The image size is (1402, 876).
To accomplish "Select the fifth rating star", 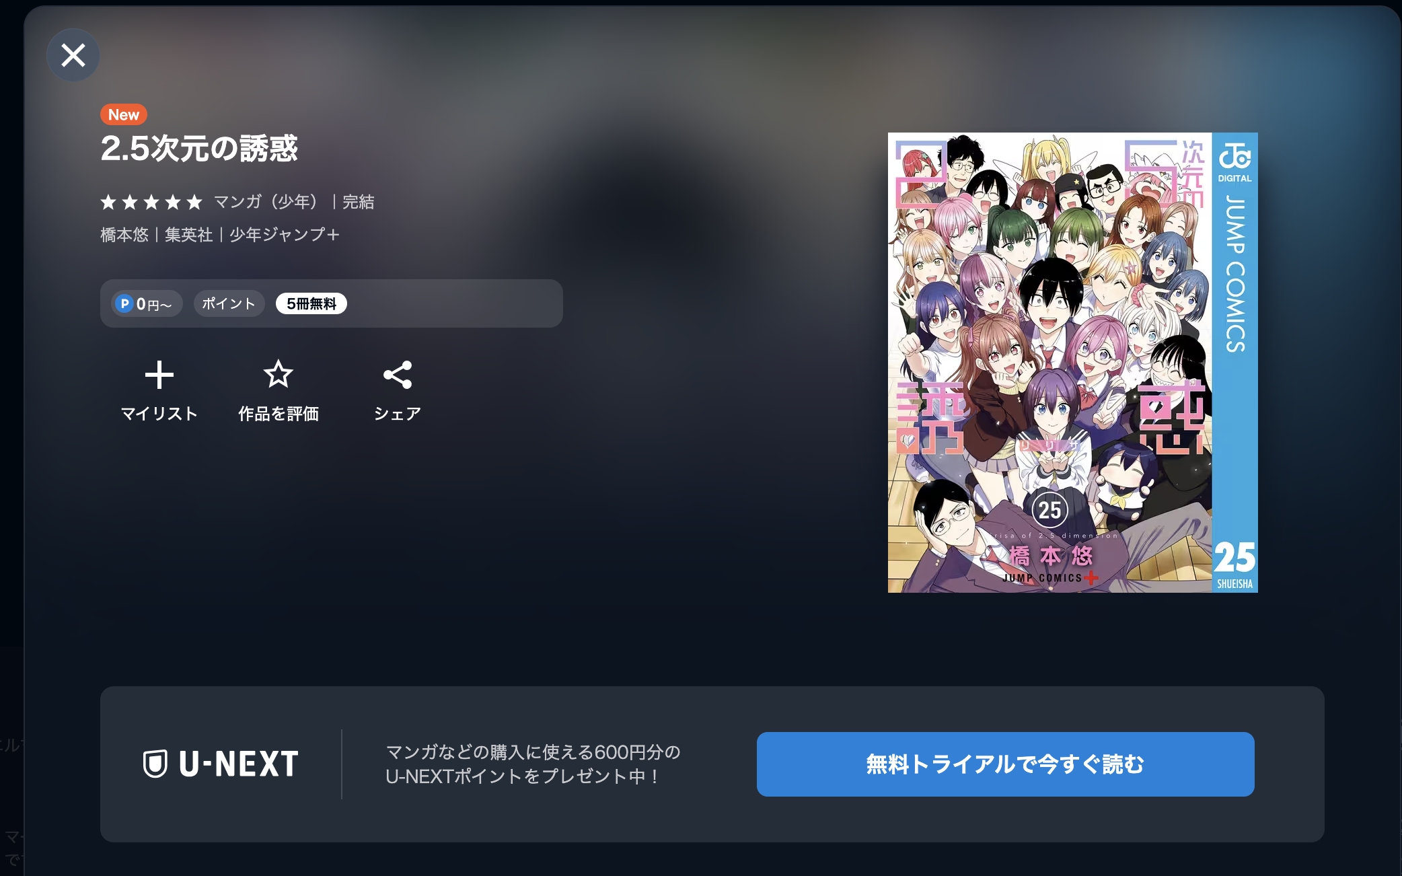I will point(194,202).
